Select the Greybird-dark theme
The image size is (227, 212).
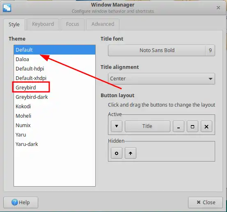(x=55, y=97)
